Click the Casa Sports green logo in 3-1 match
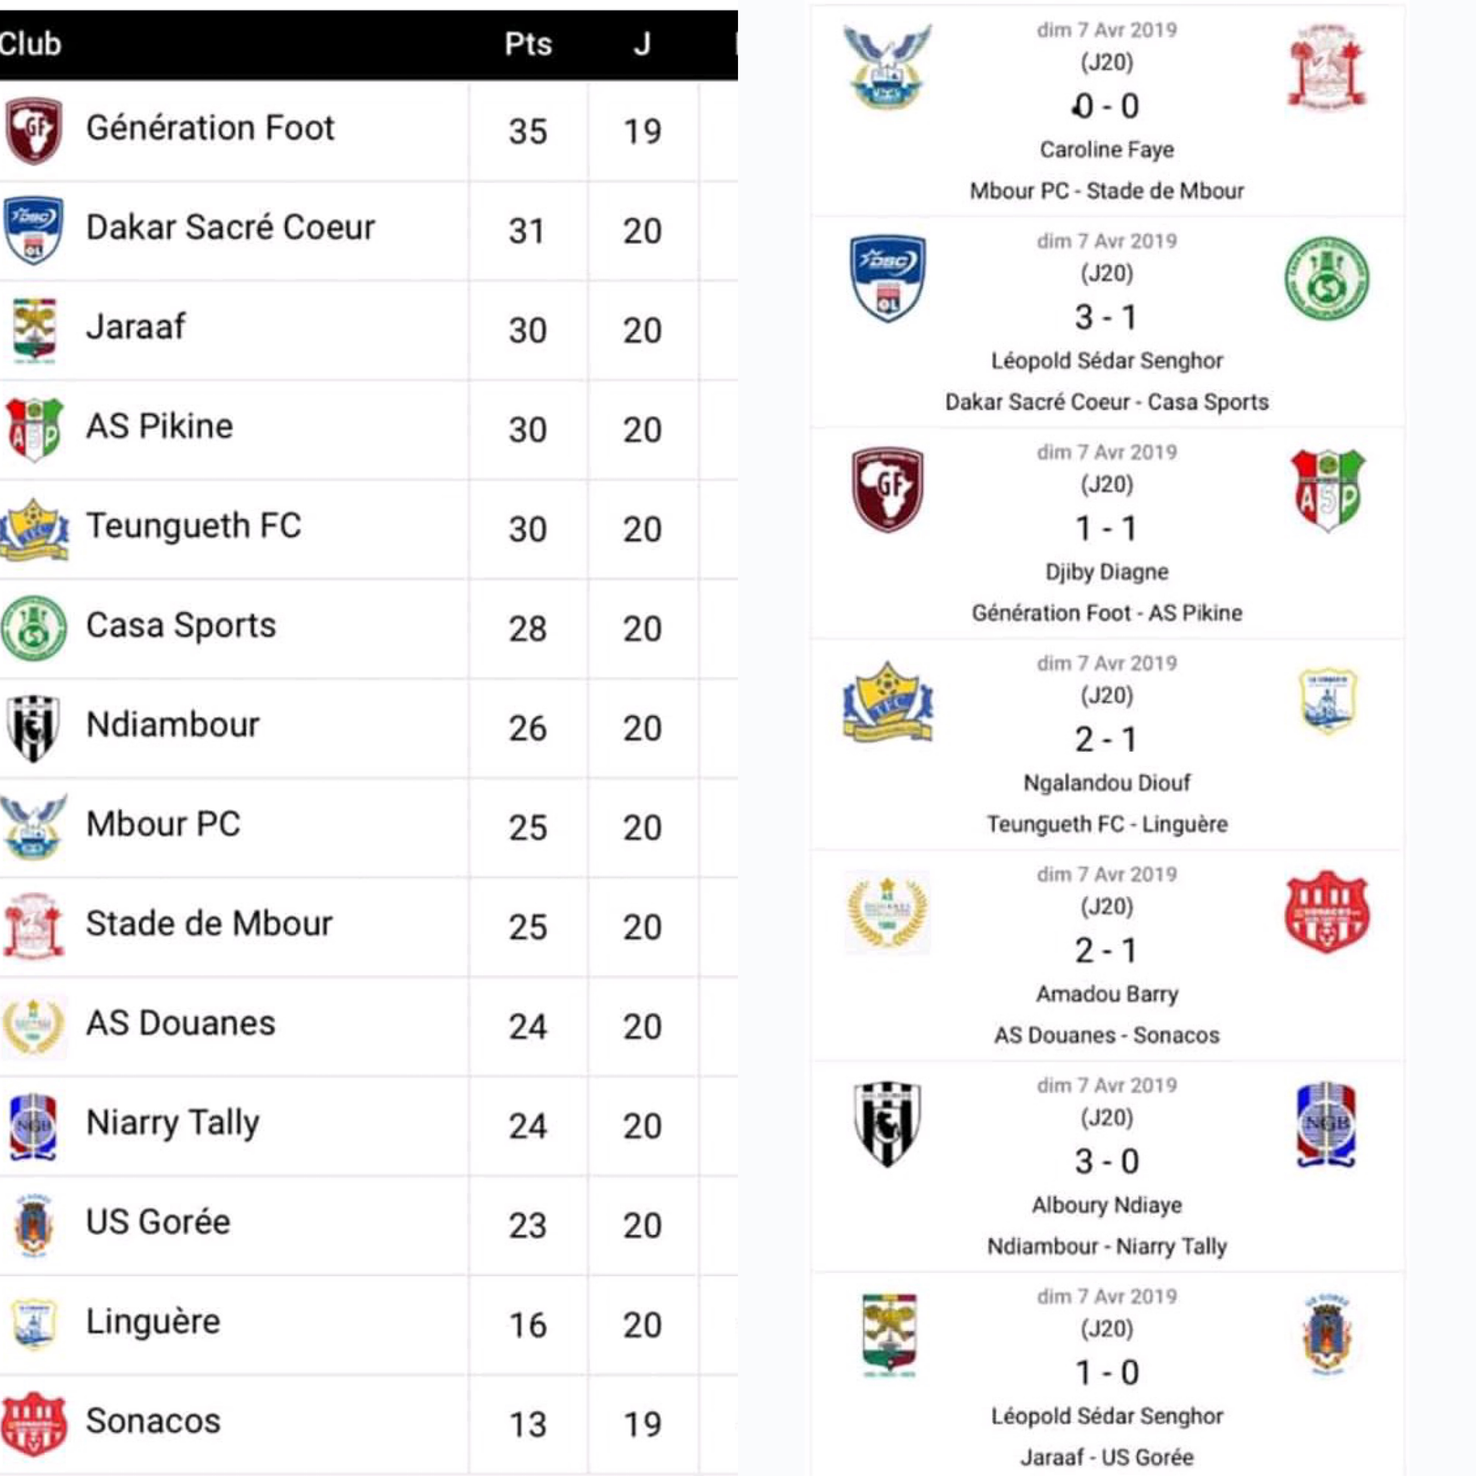 click(1327, 278)
